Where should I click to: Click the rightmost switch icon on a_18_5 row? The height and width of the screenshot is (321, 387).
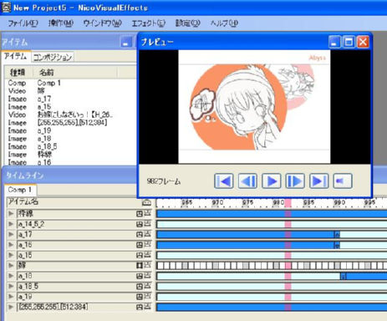148,286
